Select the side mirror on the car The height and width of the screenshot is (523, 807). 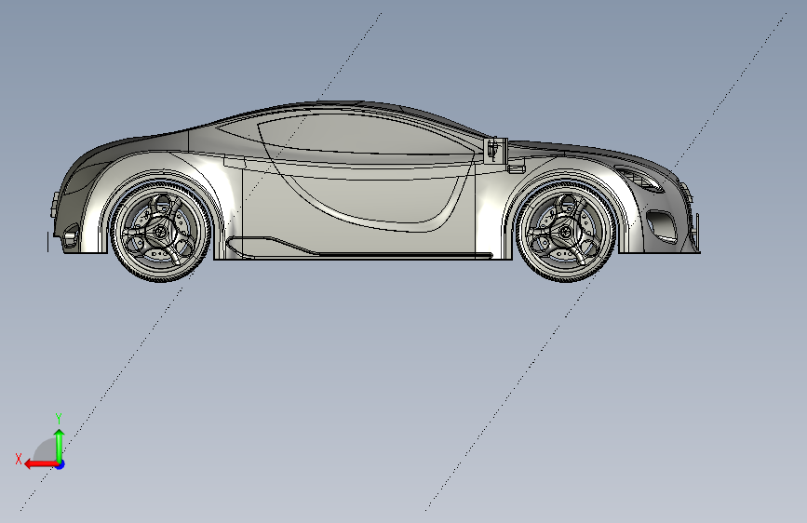pos(497,149)
